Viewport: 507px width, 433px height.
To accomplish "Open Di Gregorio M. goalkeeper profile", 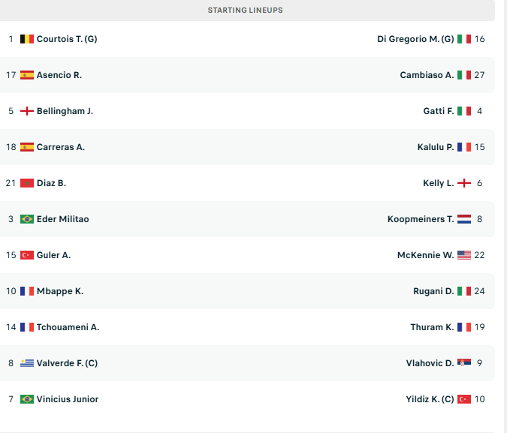I will click(x=415, y=39).
